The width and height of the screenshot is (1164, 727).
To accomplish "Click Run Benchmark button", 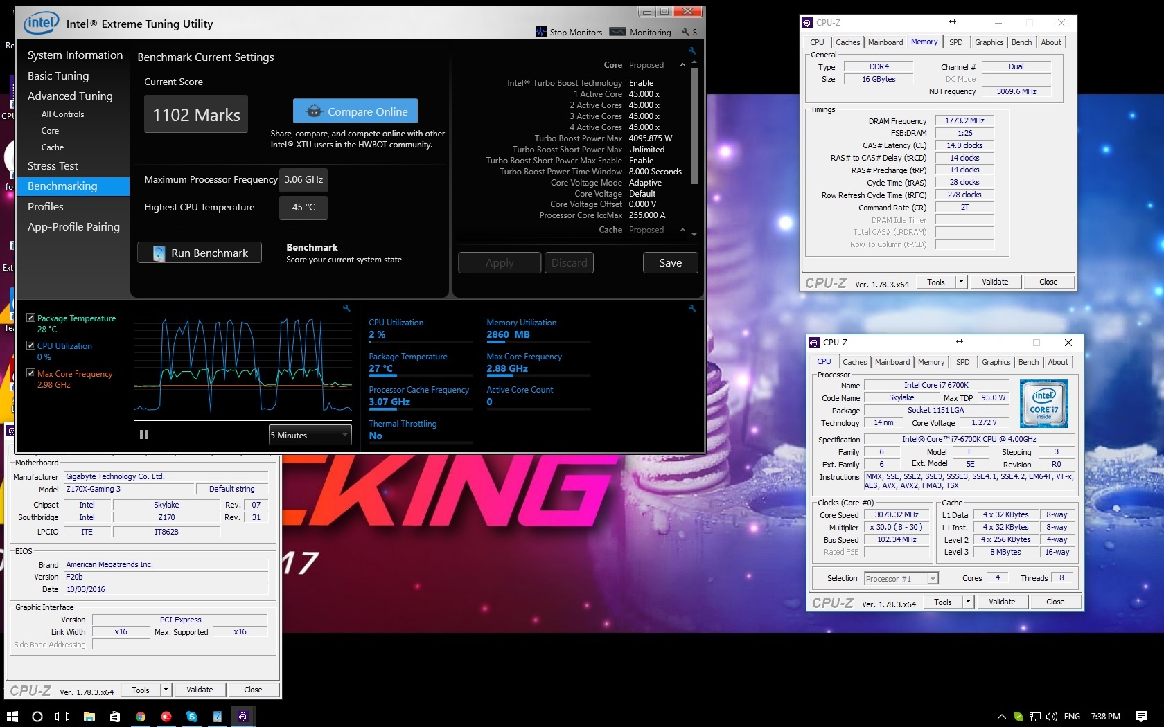I will pyautogui.click(x=200, y=253).
